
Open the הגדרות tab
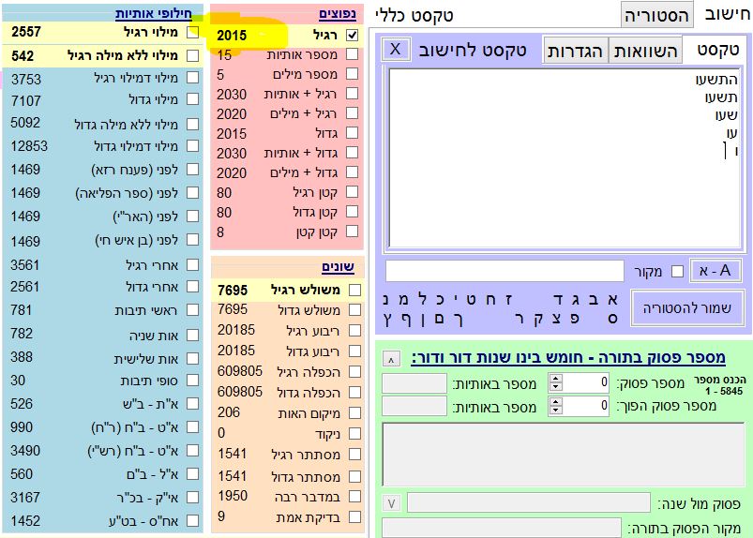pyautogui.click(x=576, y=51)
